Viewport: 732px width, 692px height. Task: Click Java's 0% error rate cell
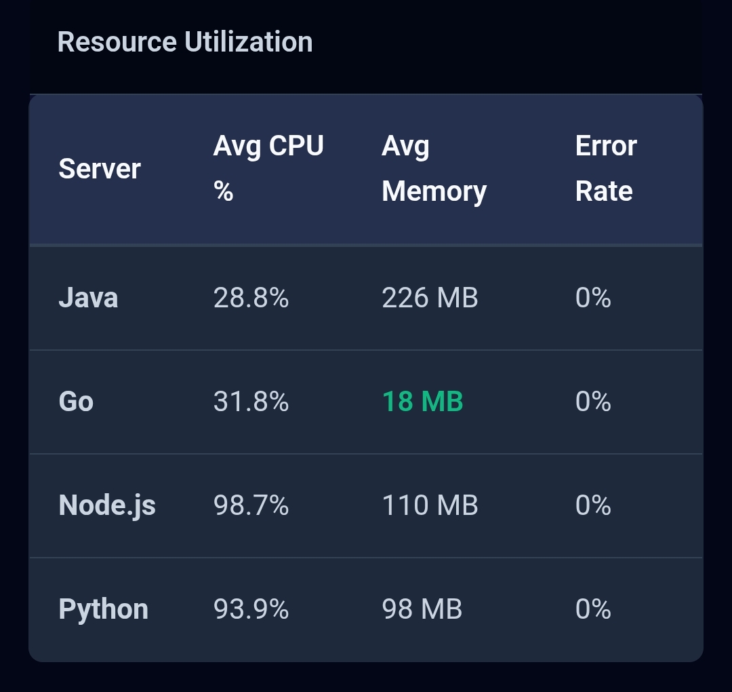click(x=593, y=298)
